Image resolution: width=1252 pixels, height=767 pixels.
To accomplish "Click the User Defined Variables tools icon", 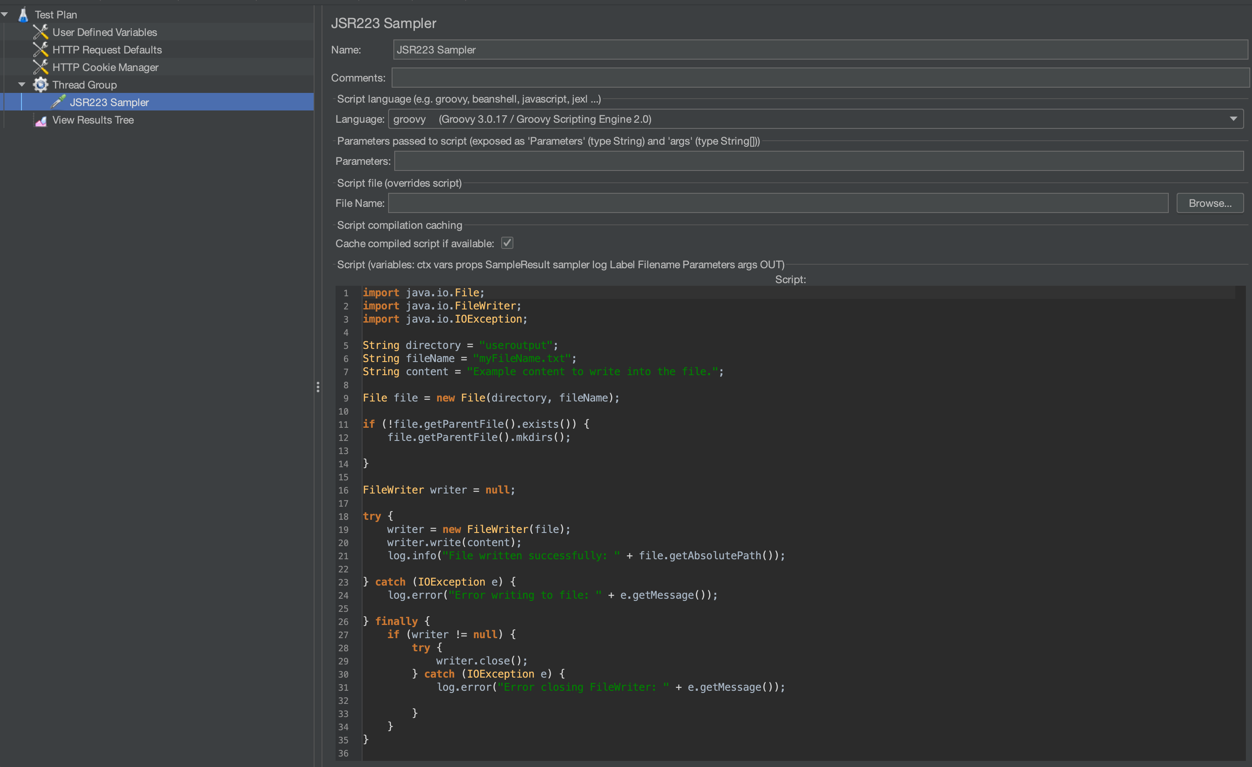I will click(x=41, y=32).
